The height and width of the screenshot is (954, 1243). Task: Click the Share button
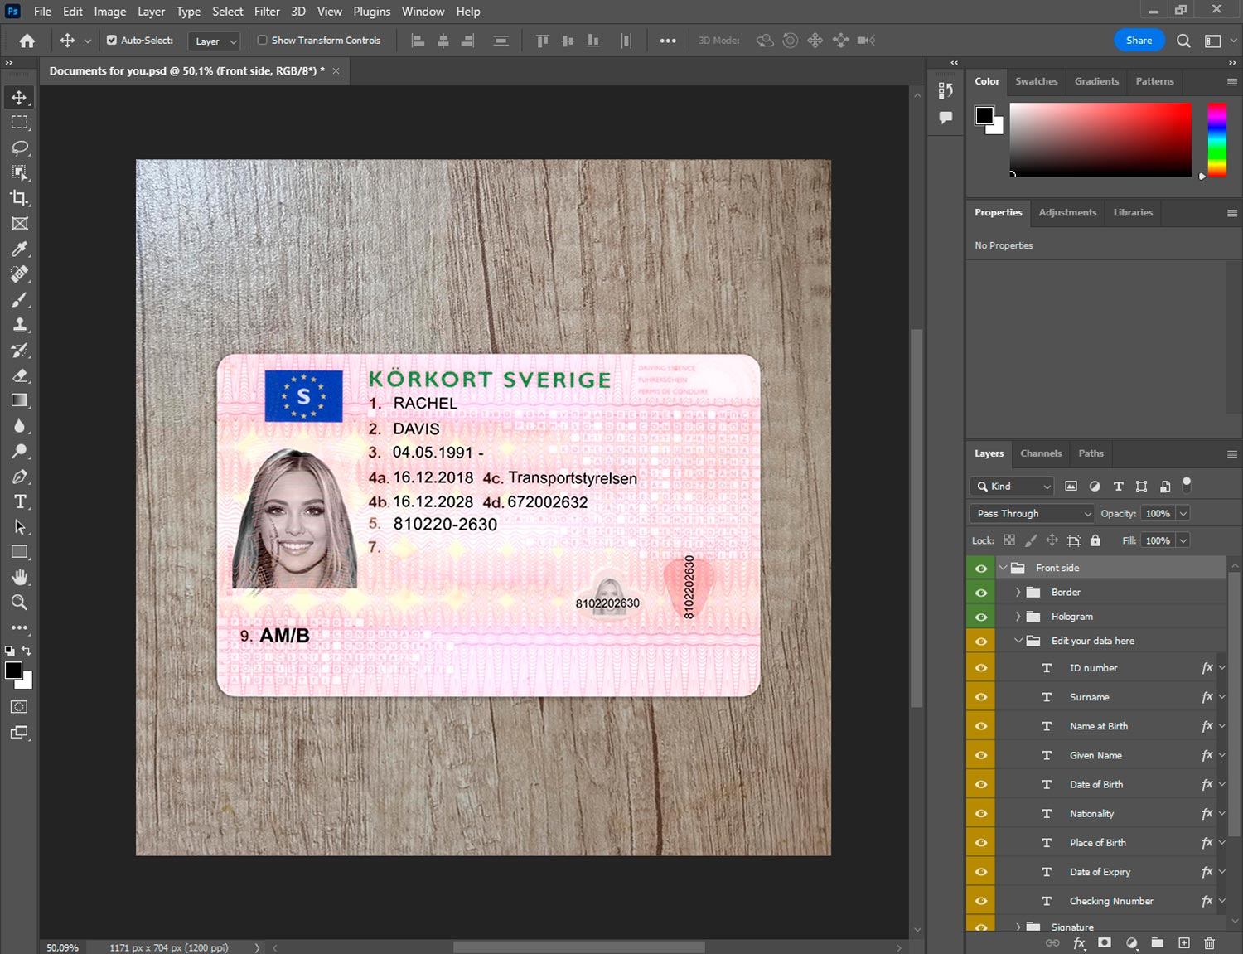[1139, 41]
